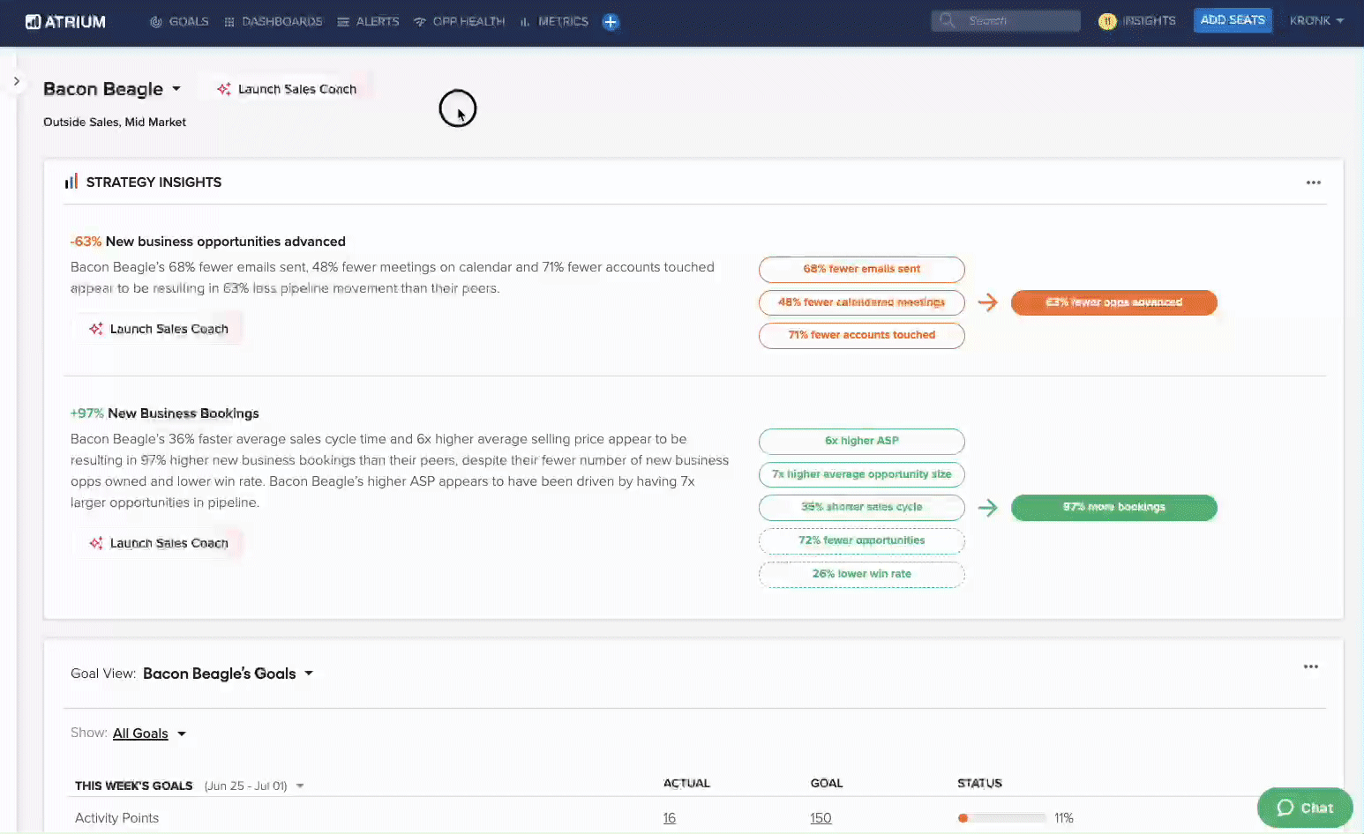This screenshot has width=1364, height=834.
Task: Click the Strategy Insights bar chart icon
Action: pyautogui.click(x=71, y=182)
